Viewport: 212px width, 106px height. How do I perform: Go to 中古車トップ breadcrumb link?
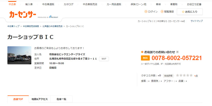coord(14,26)
